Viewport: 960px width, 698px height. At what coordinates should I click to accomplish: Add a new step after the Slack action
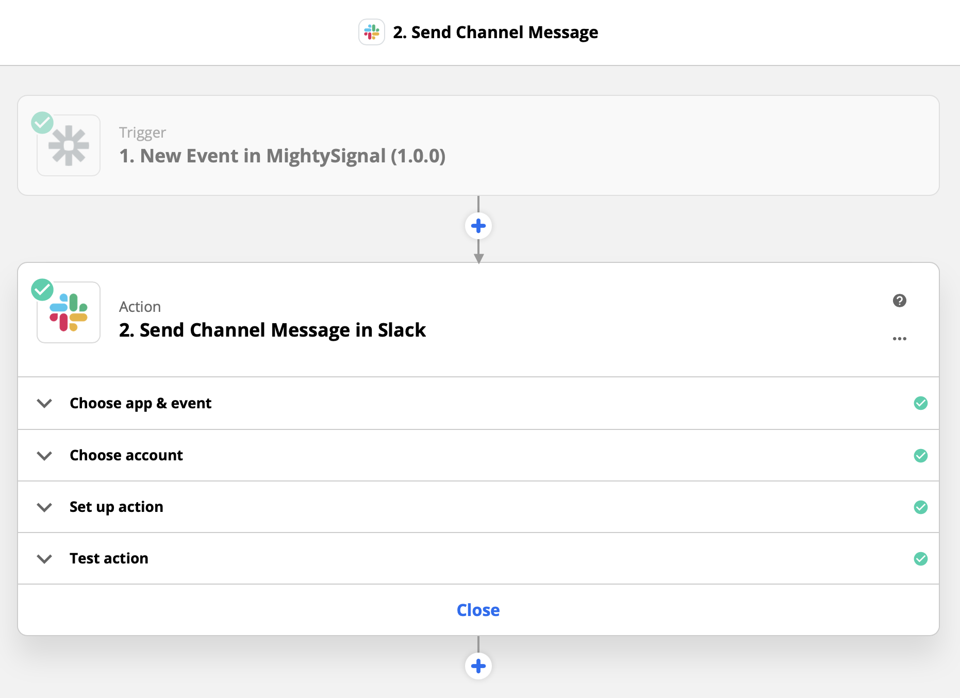click(478, 666)
